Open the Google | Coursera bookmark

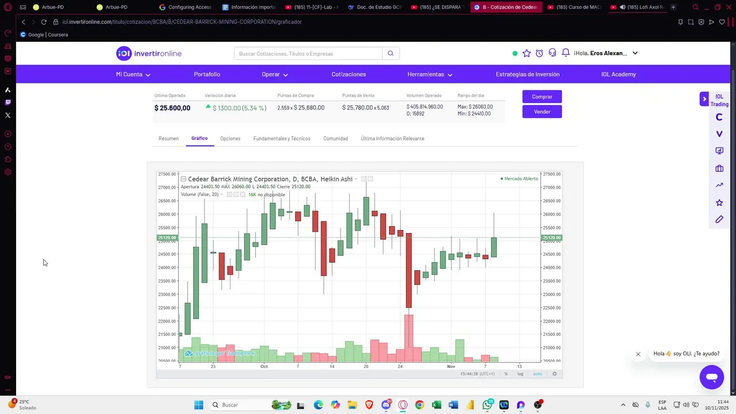44,34
